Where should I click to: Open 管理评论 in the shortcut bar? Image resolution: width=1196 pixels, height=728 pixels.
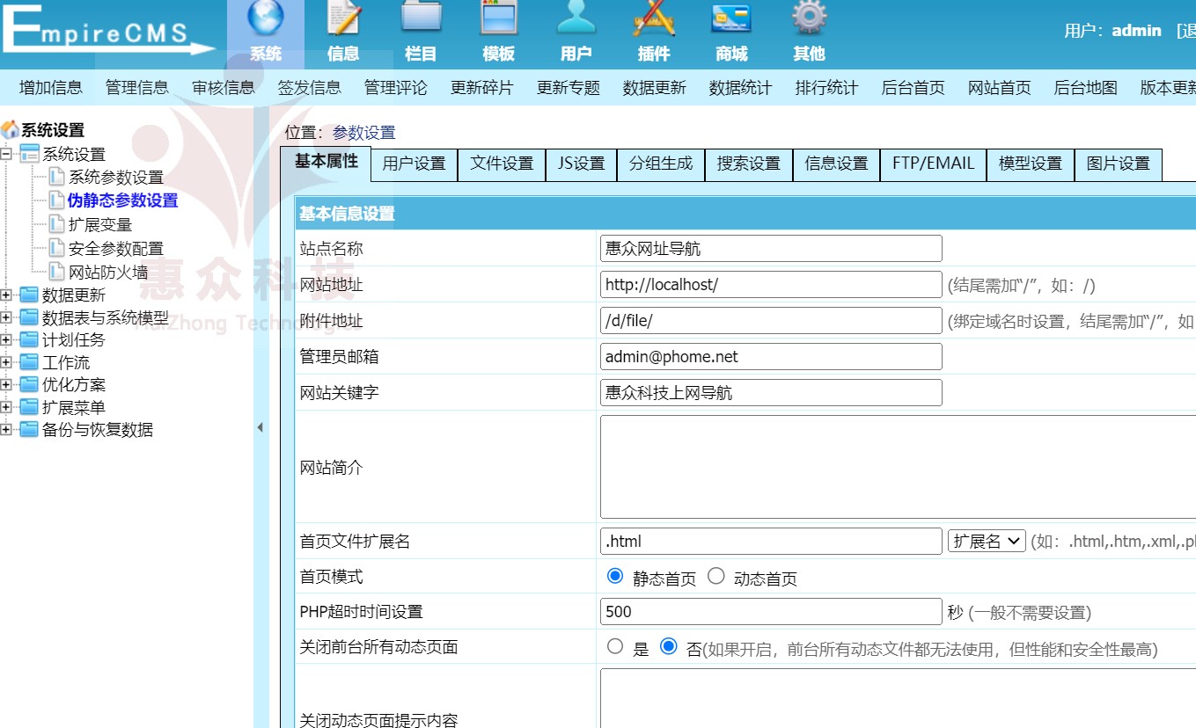point(396,88)
